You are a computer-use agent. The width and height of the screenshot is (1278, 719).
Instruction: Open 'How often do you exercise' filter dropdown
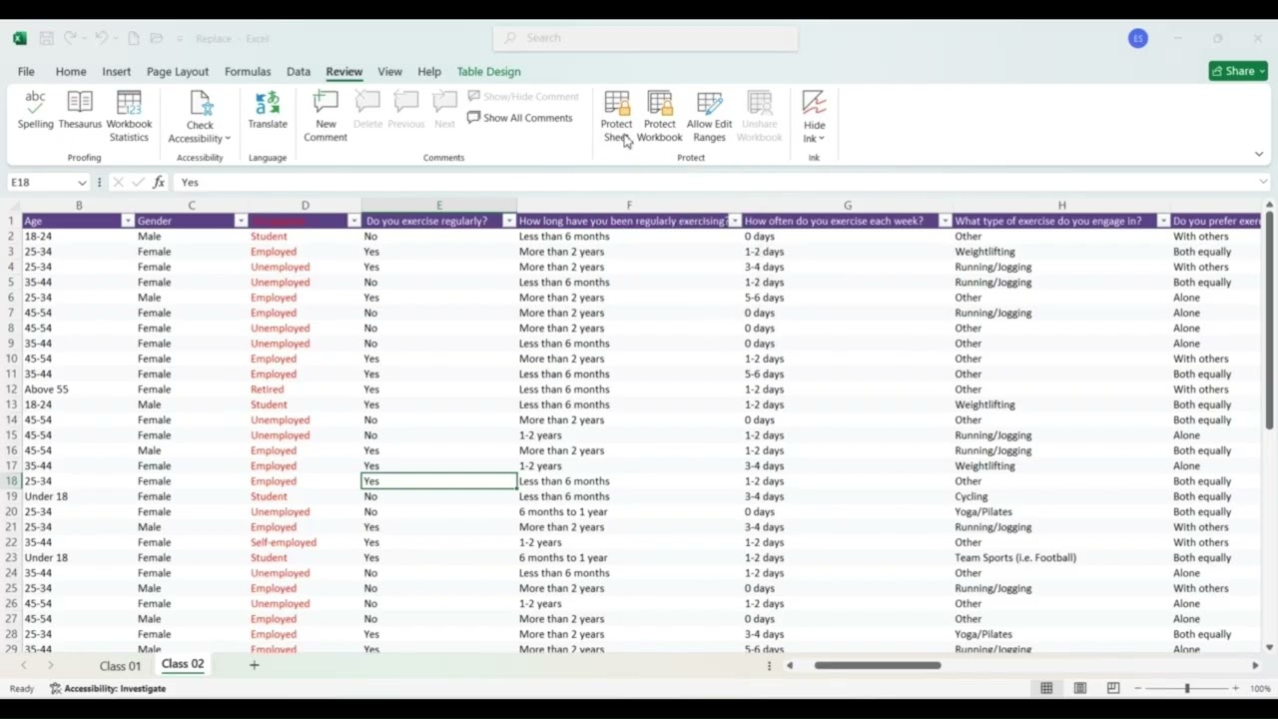click(x=945, y=221)
